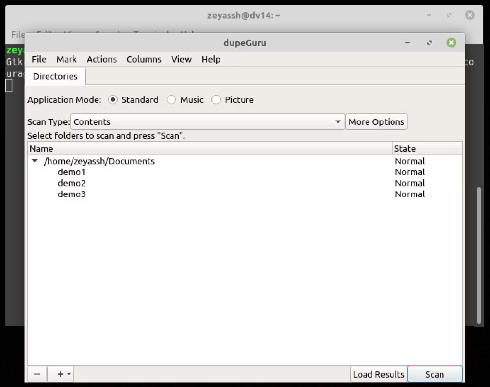Switch to Music application mode

click(171, 100)
